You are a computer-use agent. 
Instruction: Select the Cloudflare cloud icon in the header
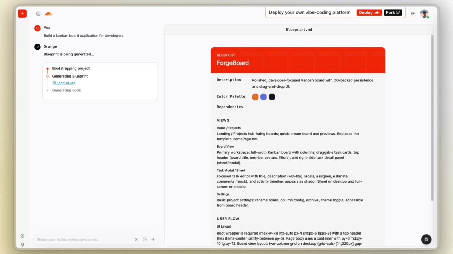pos(48,13)
